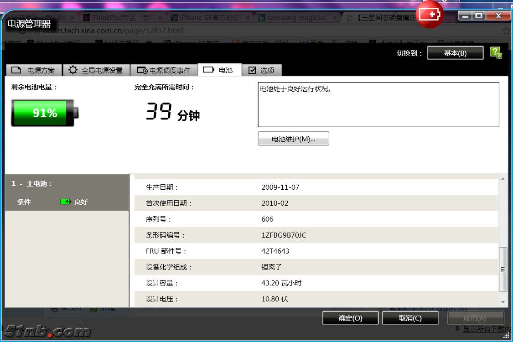The image size is (513, 342).
Task: Switch to the 电源方案 tab
Action: click(33, 70)
